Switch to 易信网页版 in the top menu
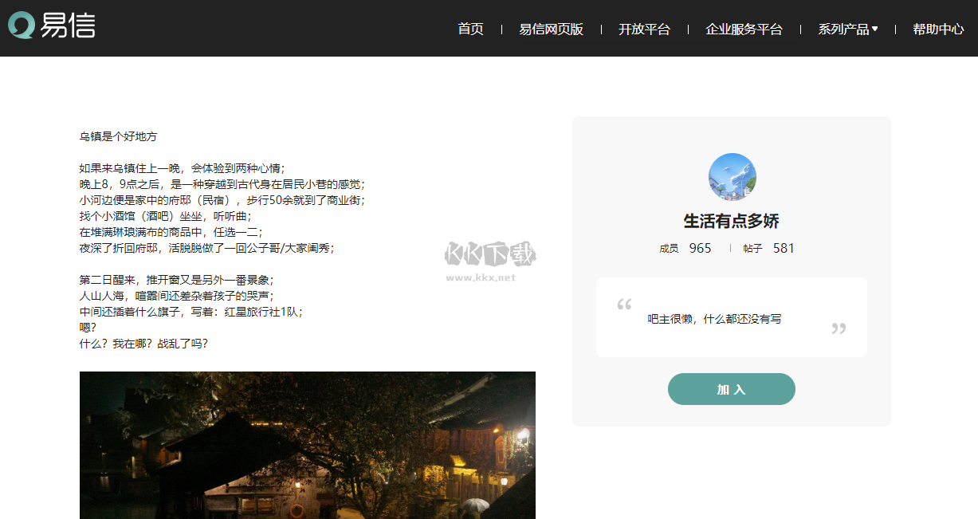978x519 pixels. pos(551,29)
